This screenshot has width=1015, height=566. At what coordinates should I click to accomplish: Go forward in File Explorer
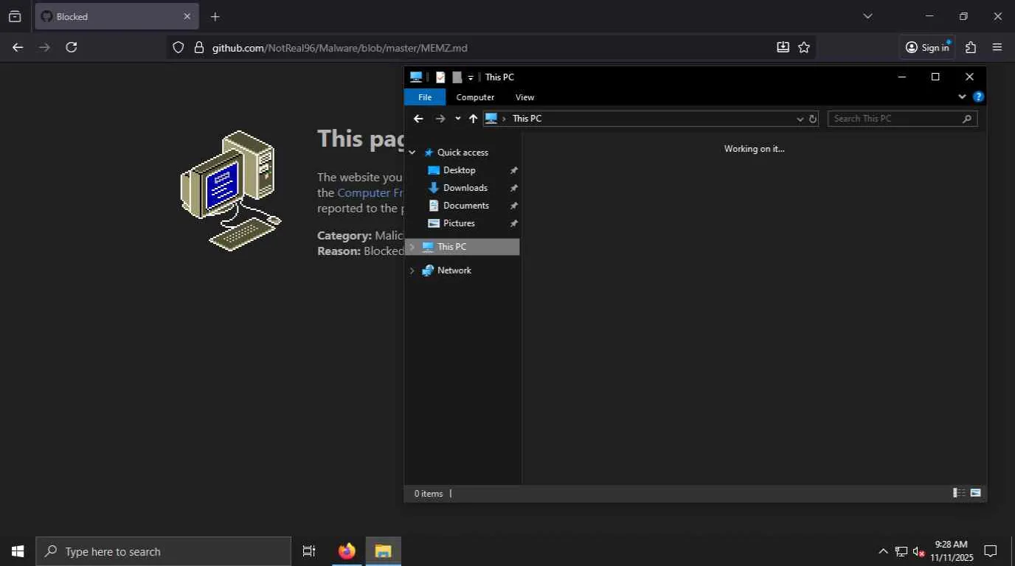click(440, 119)
